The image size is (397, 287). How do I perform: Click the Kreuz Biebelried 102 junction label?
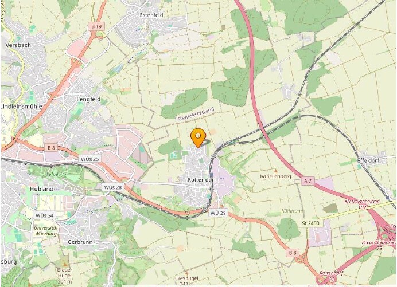(x=362, y=205)
